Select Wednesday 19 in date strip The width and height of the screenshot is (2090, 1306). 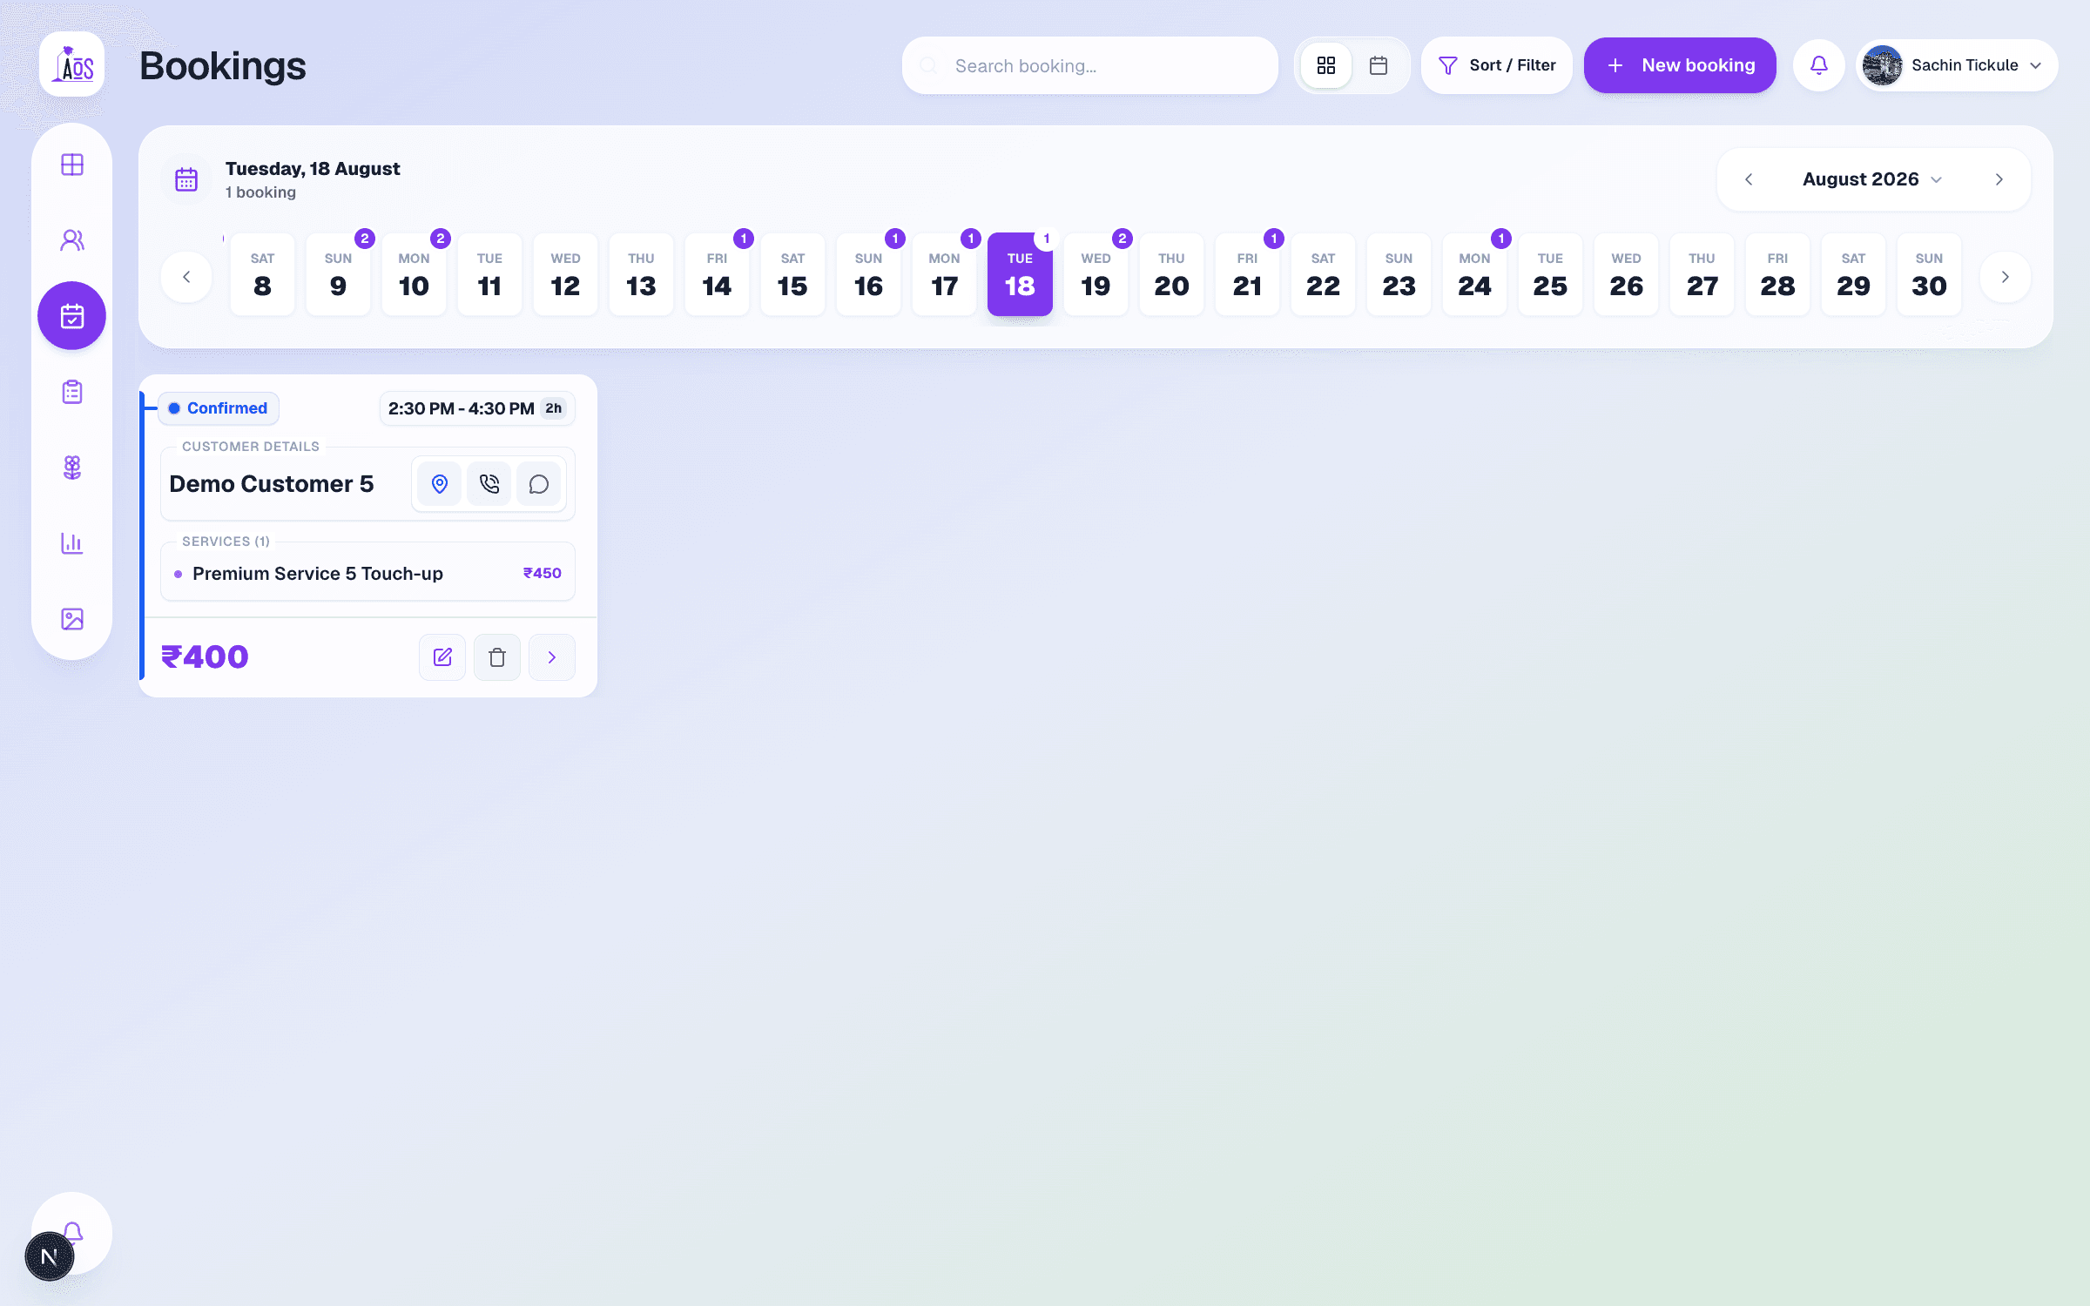1096,274
